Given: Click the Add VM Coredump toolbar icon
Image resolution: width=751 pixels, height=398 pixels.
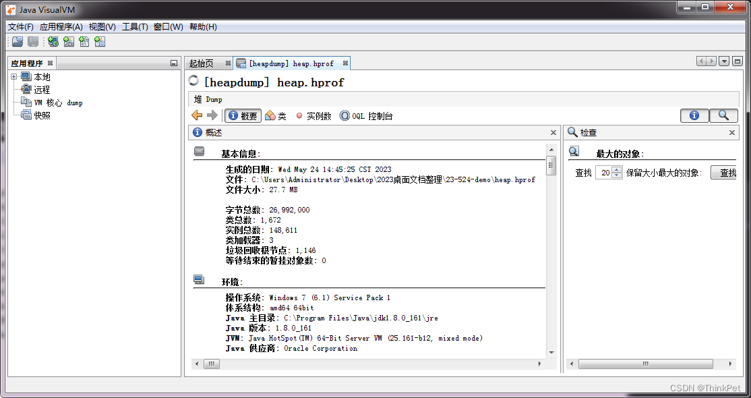Looking at the screenshot, I should (x=84, y=42).
